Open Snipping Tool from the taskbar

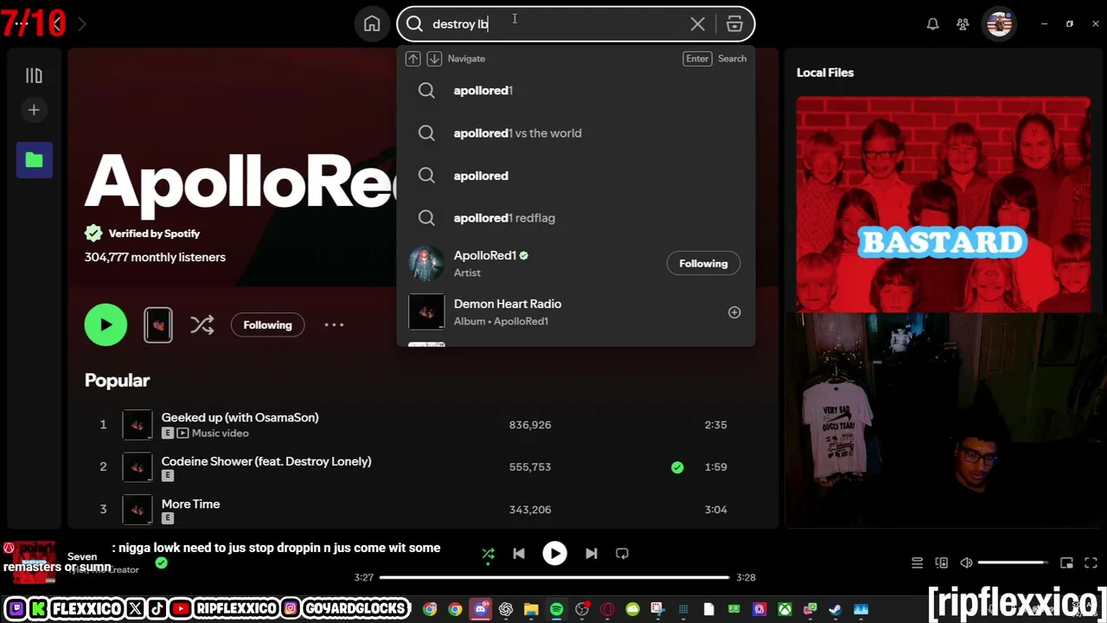(x=657, y=609)
